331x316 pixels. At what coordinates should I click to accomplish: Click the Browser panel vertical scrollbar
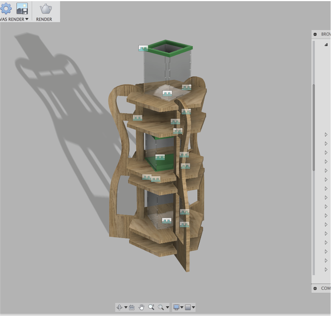pos(314,127)
